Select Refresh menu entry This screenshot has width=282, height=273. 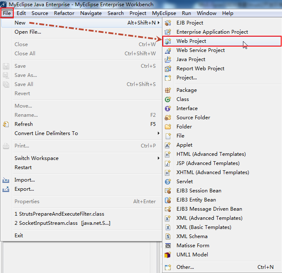(81, 124)
